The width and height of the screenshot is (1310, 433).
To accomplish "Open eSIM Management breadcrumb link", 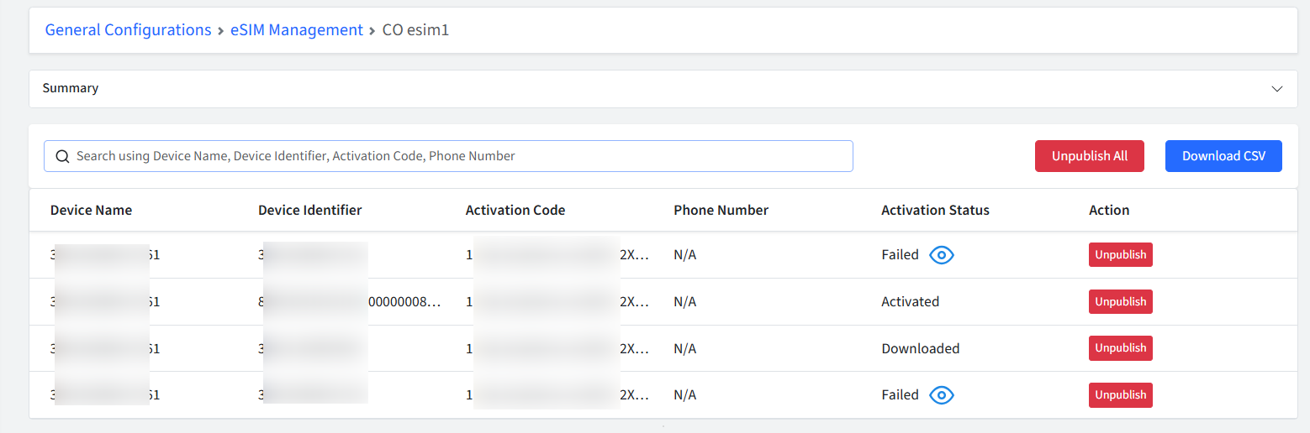I will tap(297, 30).
